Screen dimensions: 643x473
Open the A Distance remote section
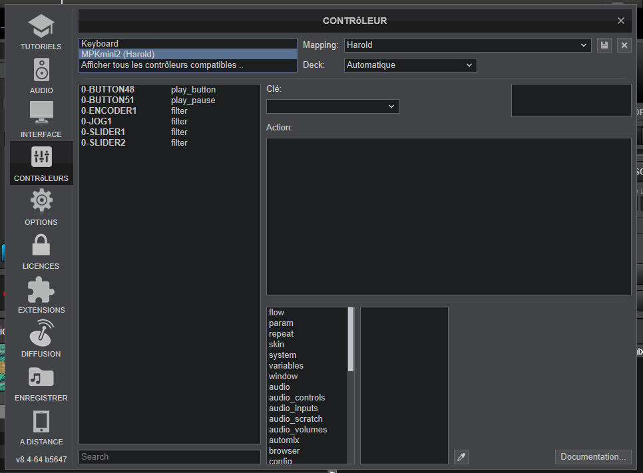pos(41,427)
